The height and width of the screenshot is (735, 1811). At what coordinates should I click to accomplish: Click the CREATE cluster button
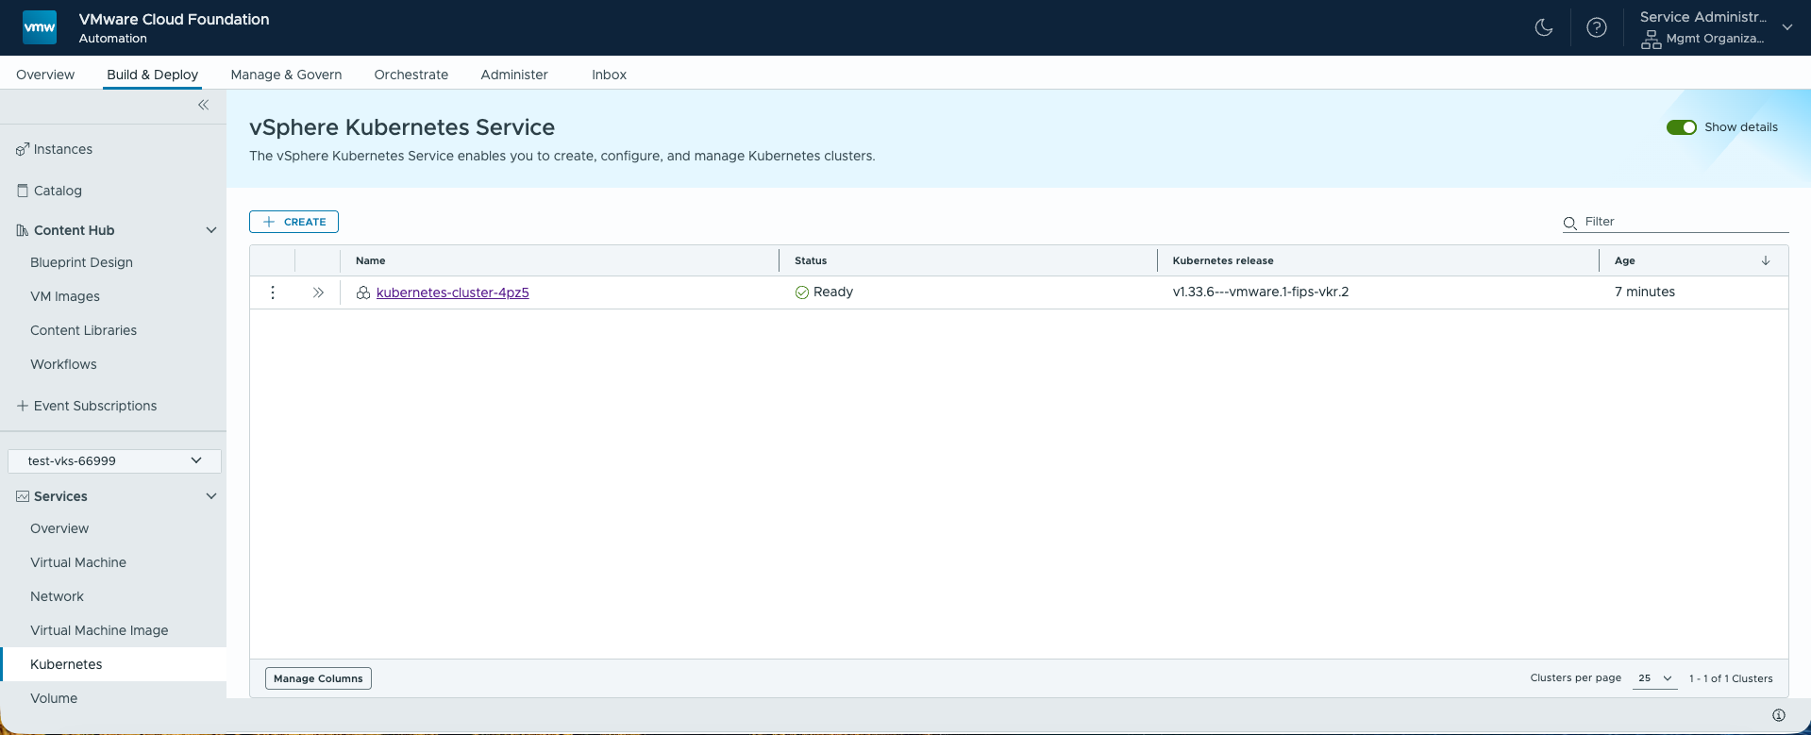[293, 222]
